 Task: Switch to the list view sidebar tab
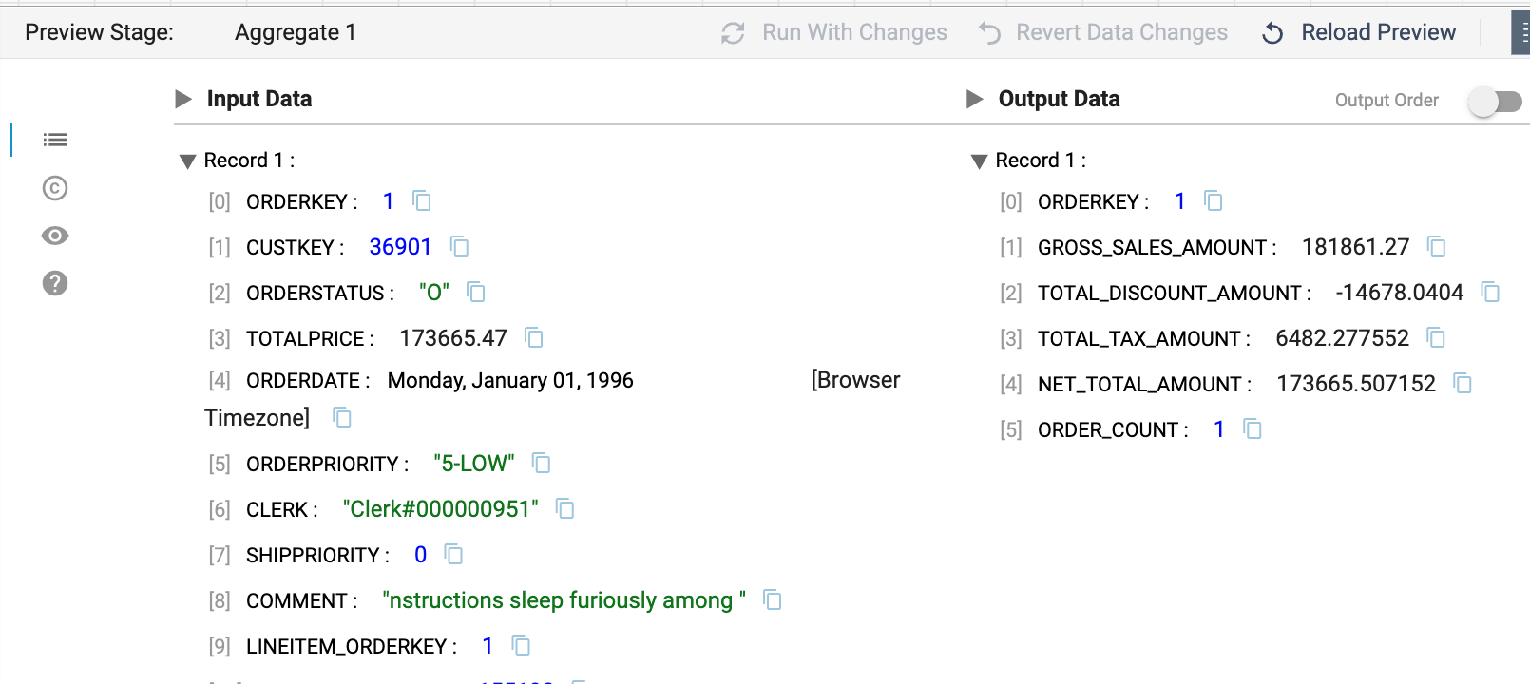[x=55, y=141]
